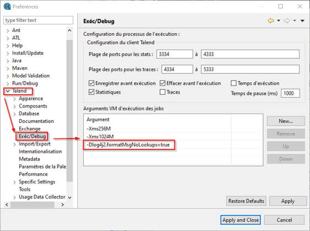Click the Apply button
Image resolution: width=310 pixels, height=231 pixels.
click(x=288, y=201)
